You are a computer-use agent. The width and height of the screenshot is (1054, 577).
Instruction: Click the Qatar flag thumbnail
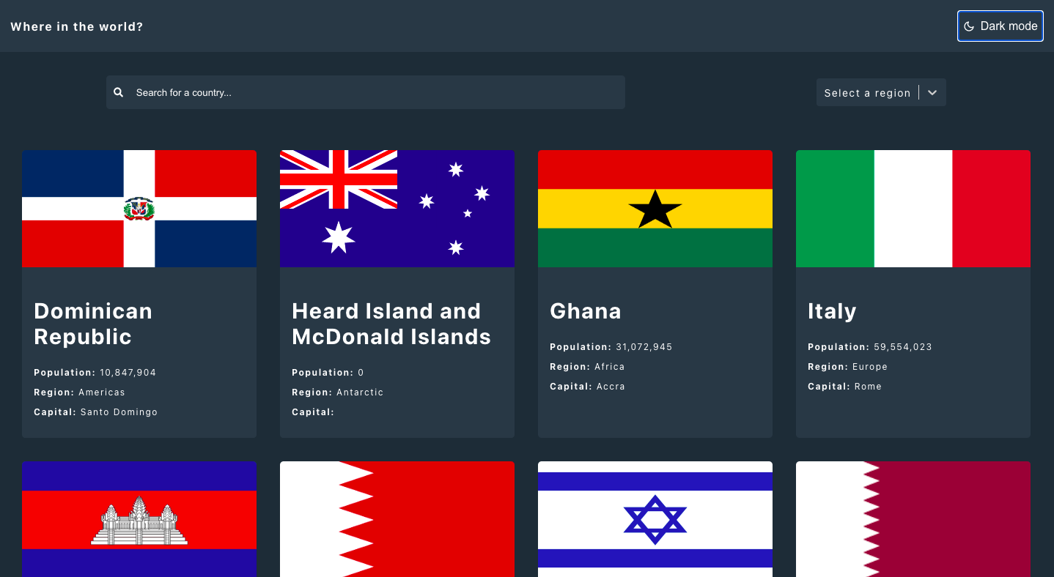[913, 519]
